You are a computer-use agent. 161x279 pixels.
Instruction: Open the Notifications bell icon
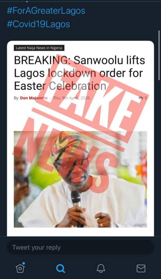point(101,268)
